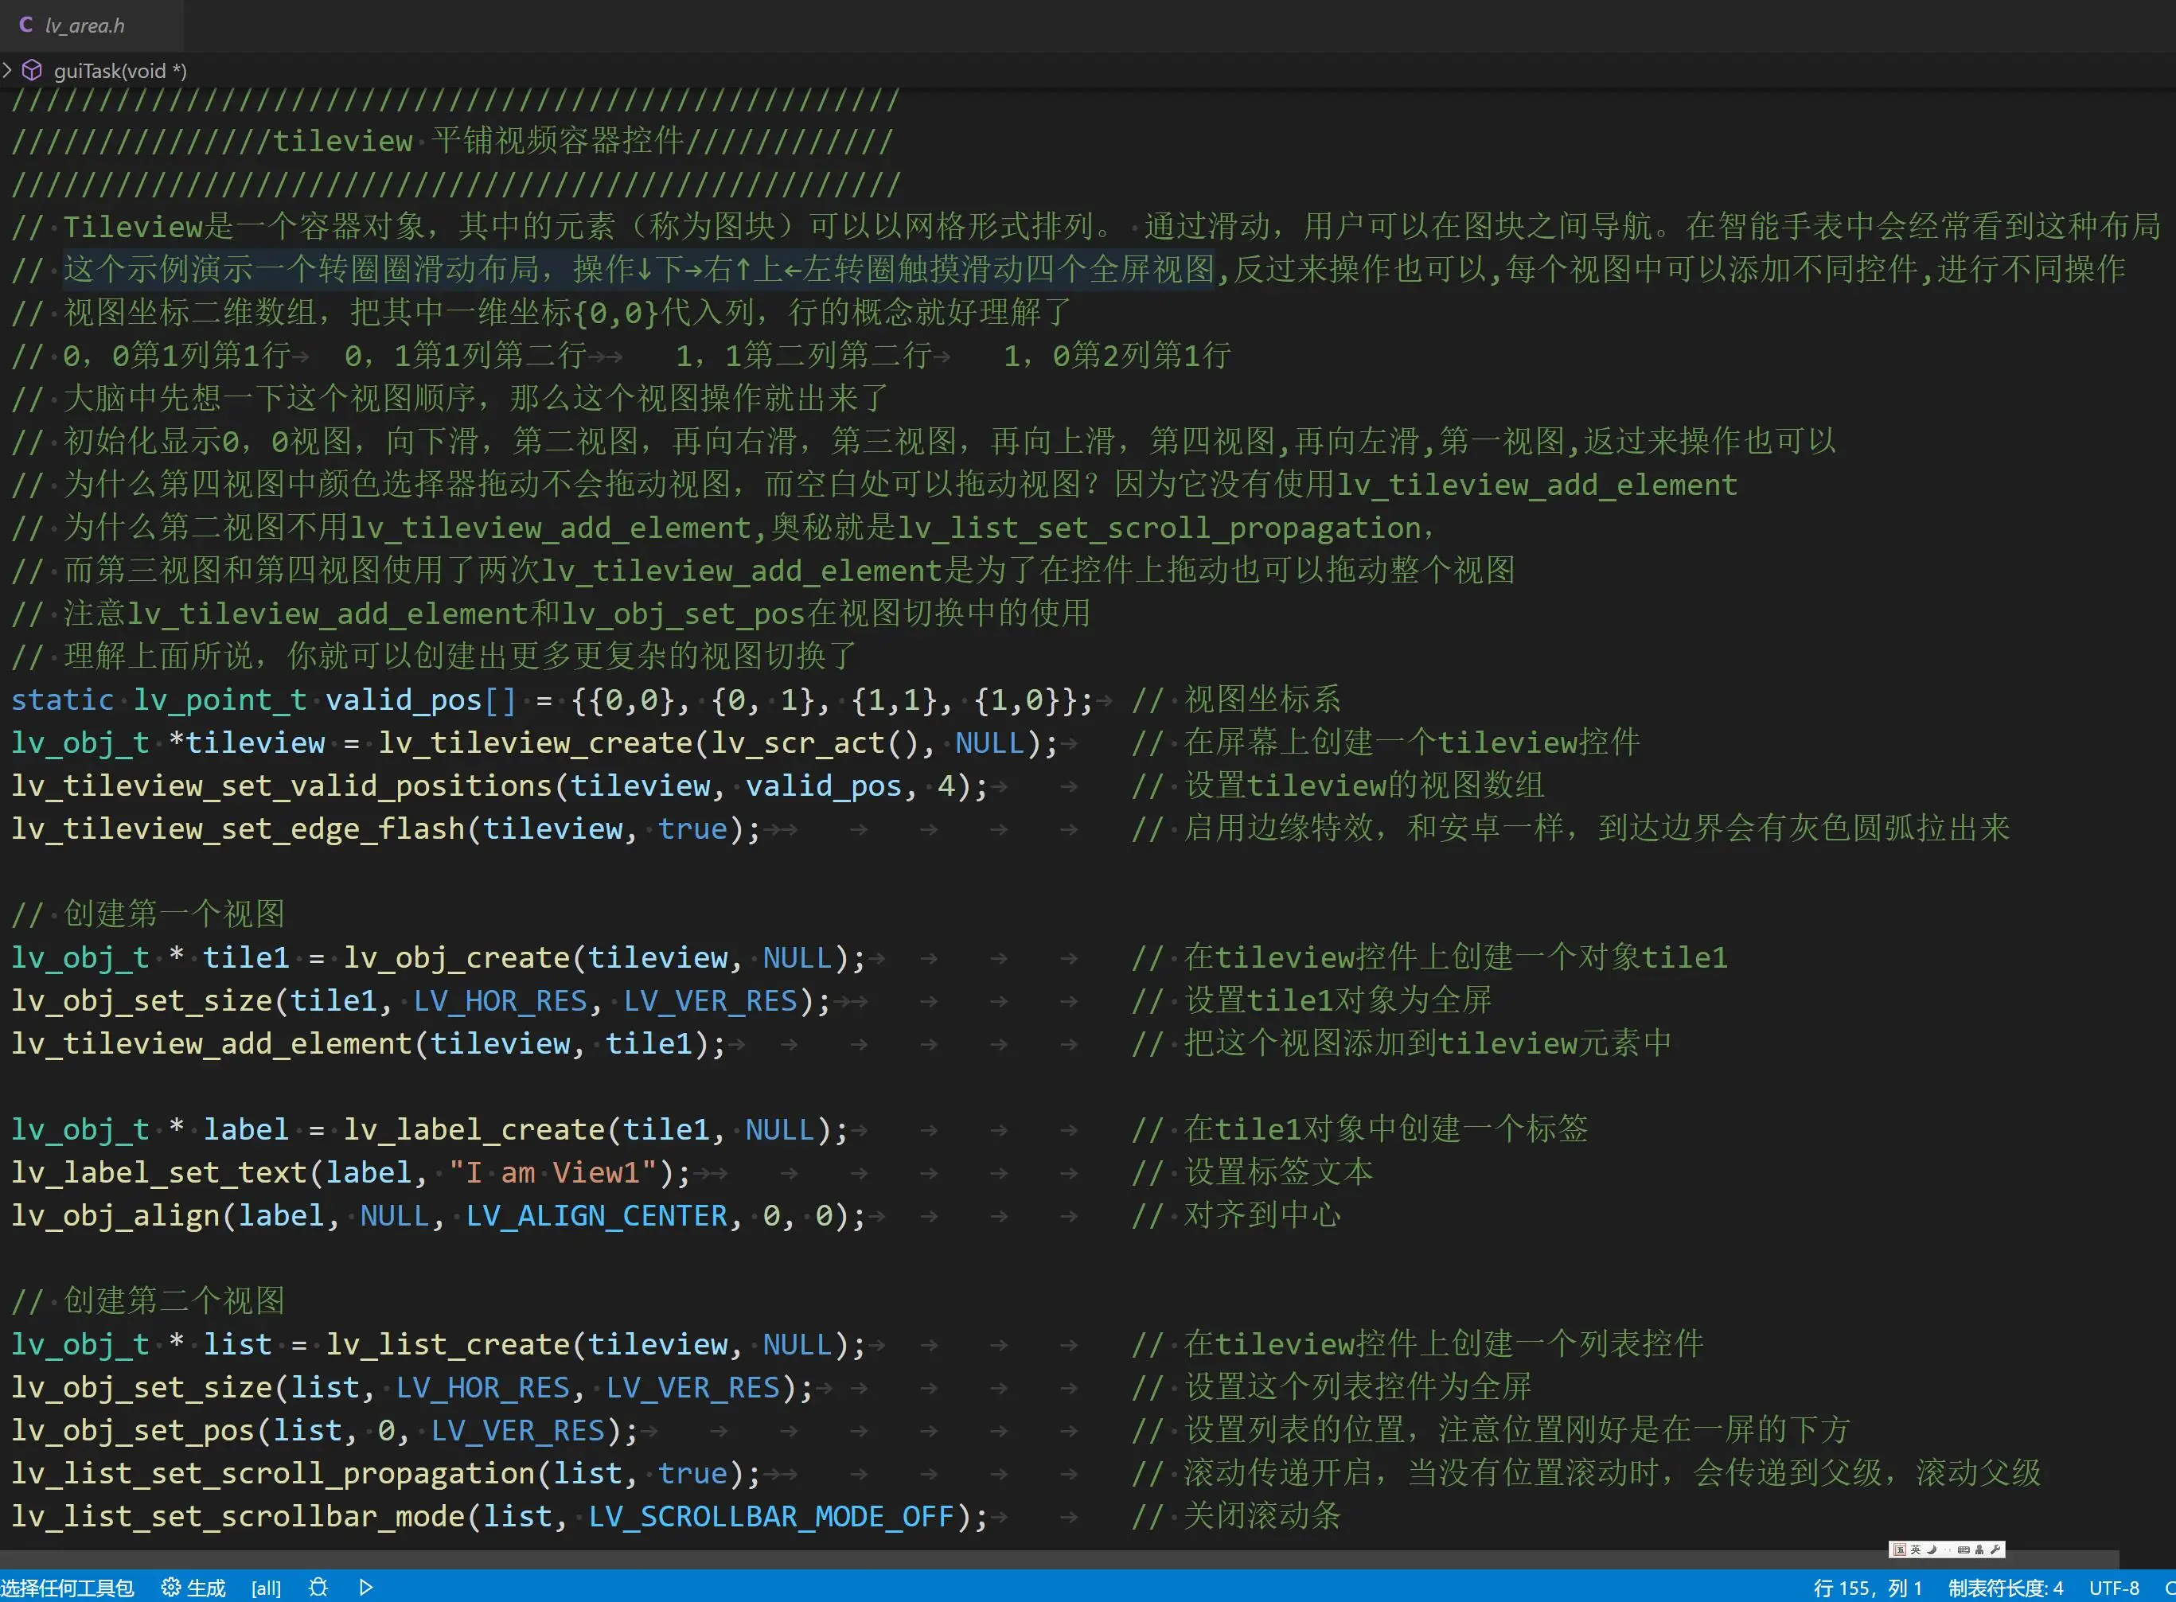
Task: Open the kit selector 选择任何工具包
Action: pos(68,1588)
